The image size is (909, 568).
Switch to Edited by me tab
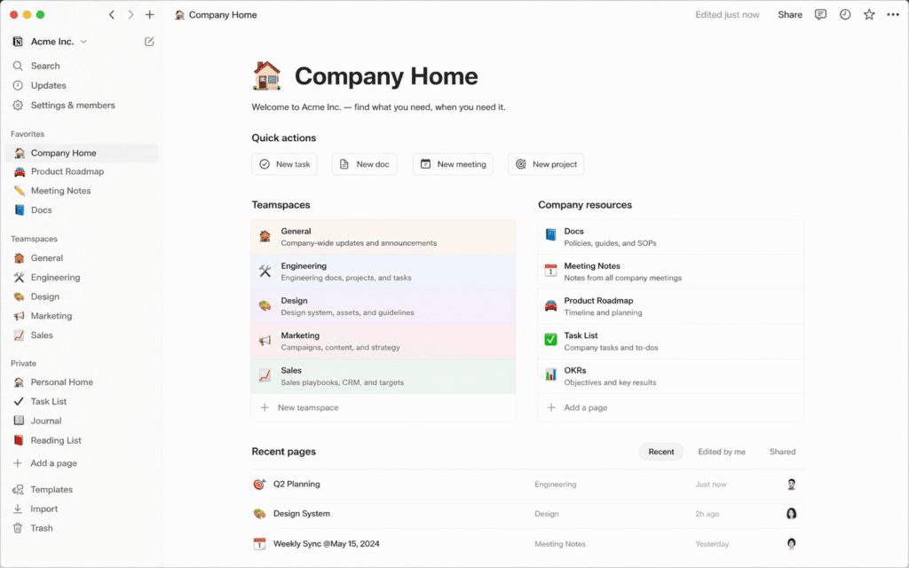[x=721, y=452]
